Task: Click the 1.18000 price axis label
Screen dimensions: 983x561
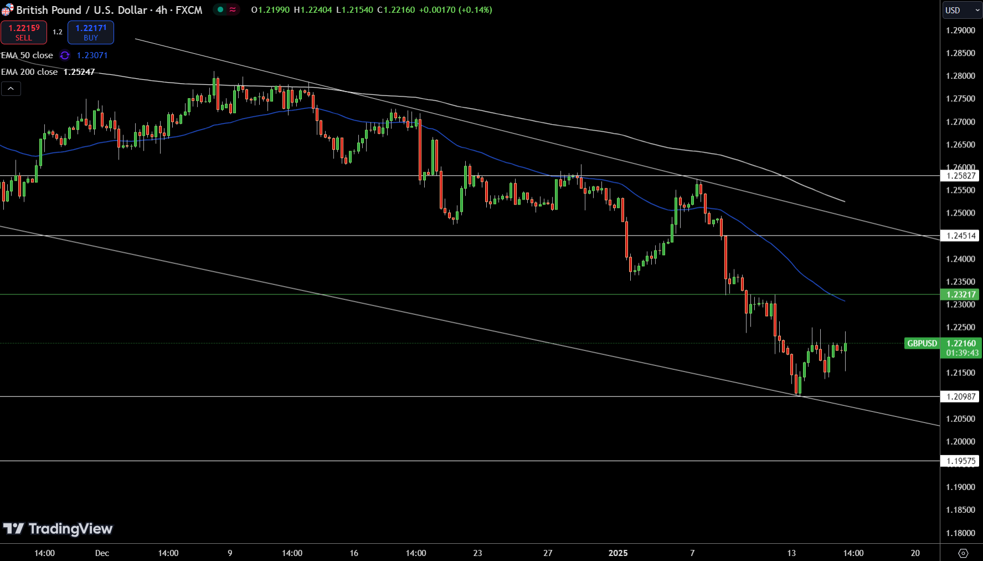Action: tap(960, 533)
